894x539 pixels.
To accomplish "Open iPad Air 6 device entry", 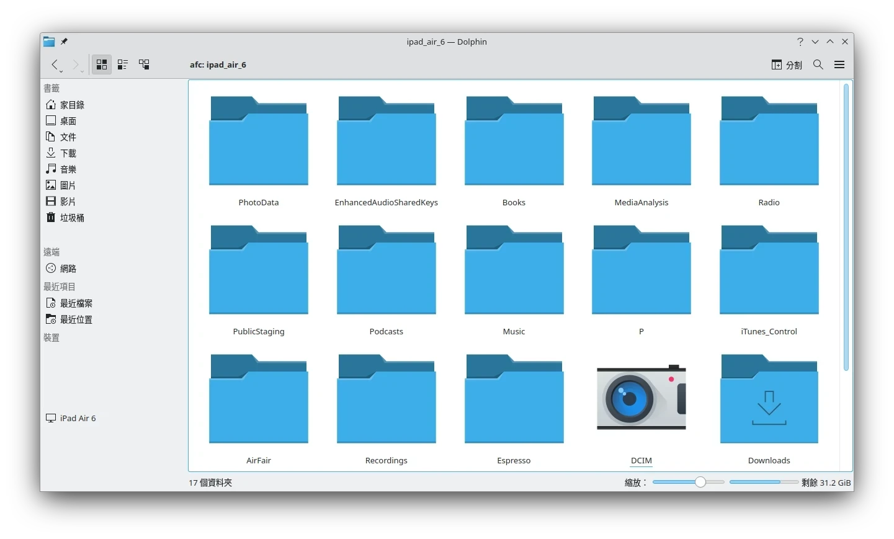I will click(78, 418).
